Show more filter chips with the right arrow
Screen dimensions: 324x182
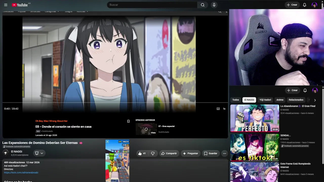tap(315, 100)
